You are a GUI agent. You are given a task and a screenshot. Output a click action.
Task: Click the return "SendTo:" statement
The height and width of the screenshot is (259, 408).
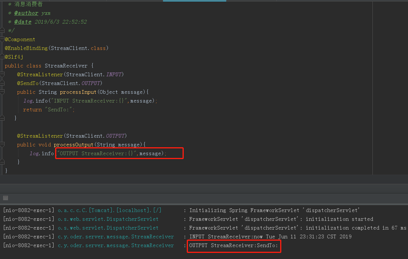[49, 110]
